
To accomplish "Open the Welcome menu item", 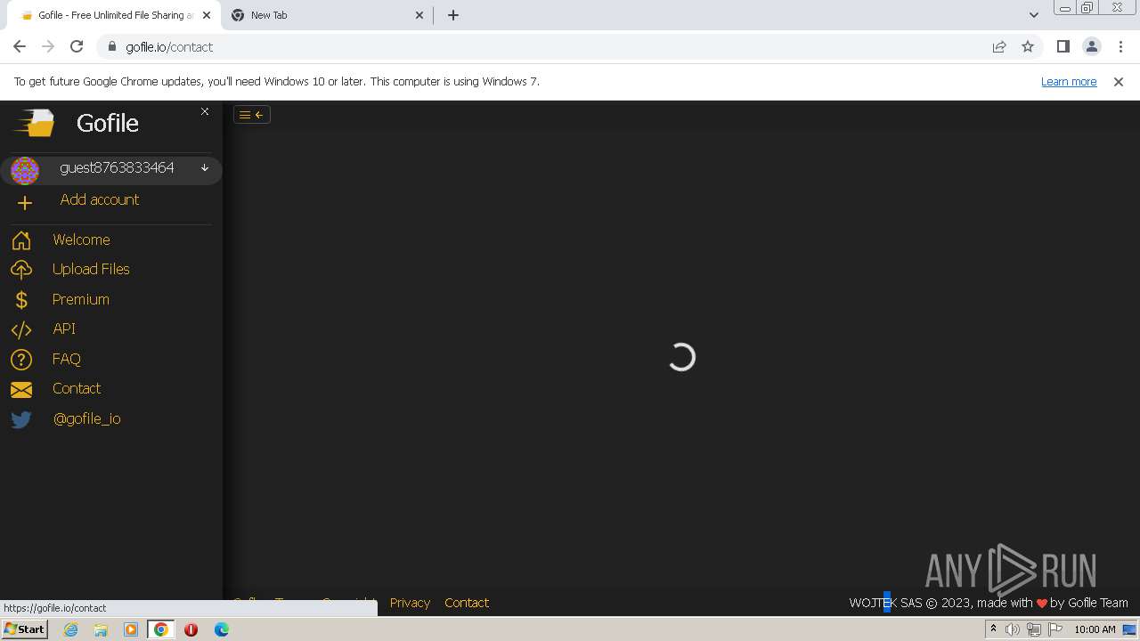I will [81, 239].
